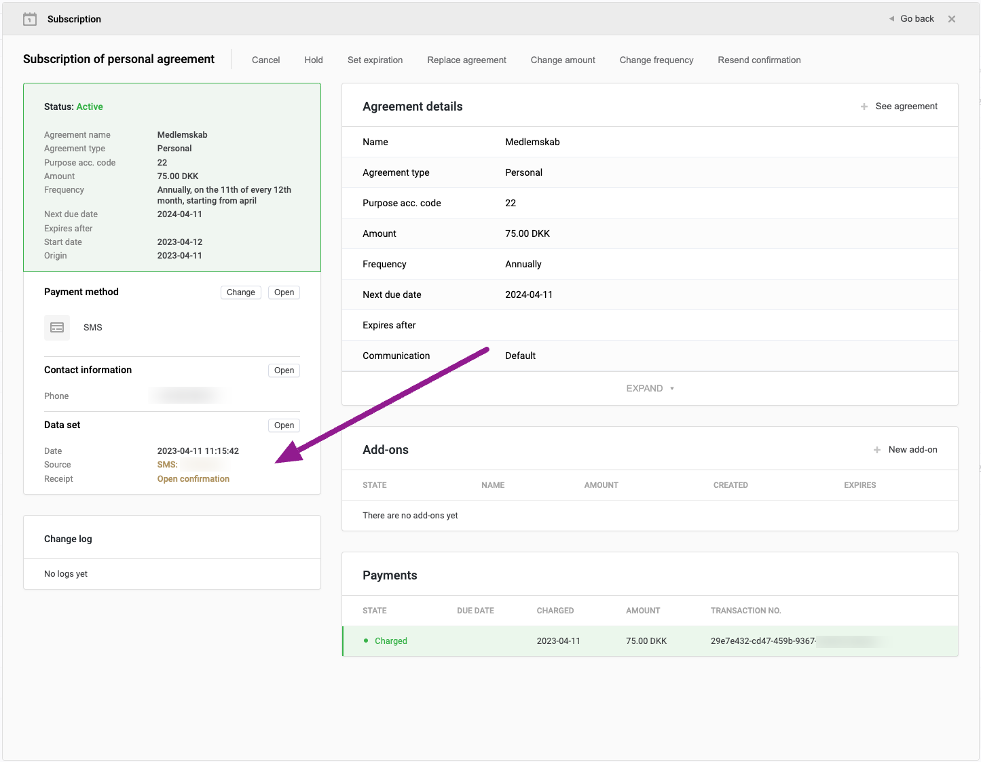Click the Communication value Default
981x762 pixels.
[520, 356]
